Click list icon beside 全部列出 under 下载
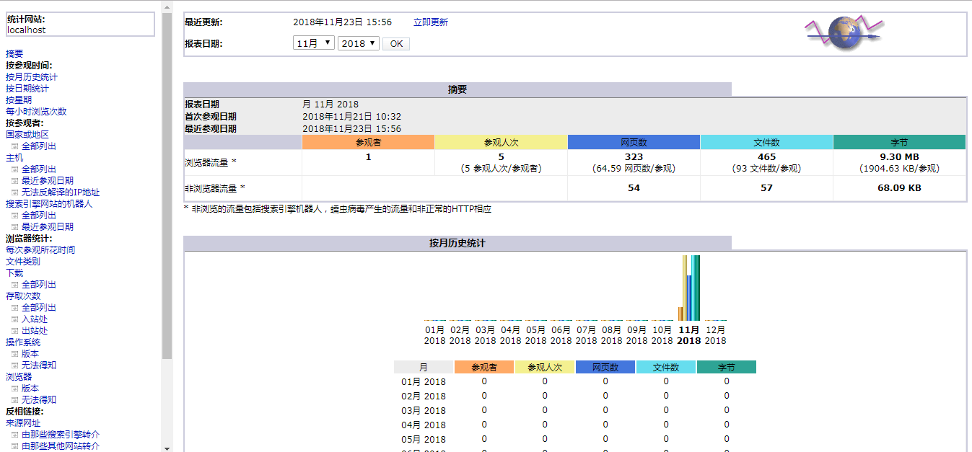Screen dimensions: 972x452 pyautogui.click(x=14, y=285)
